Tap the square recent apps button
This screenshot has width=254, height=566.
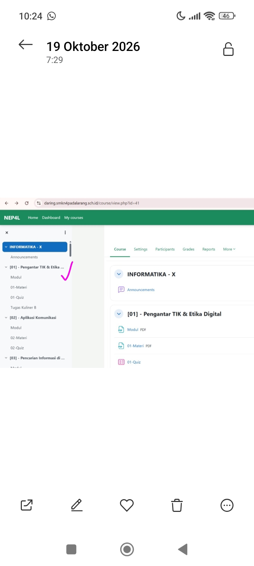click(x=71, y=549)
